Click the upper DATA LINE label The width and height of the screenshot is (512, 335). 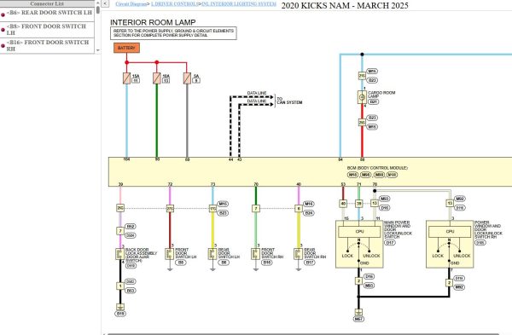coord(257,93)
